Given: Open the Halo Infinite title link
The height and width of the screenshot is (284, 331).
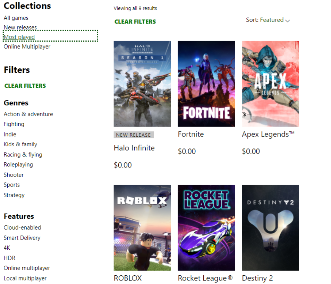Looking at the screenshot, I should [134, 148].
